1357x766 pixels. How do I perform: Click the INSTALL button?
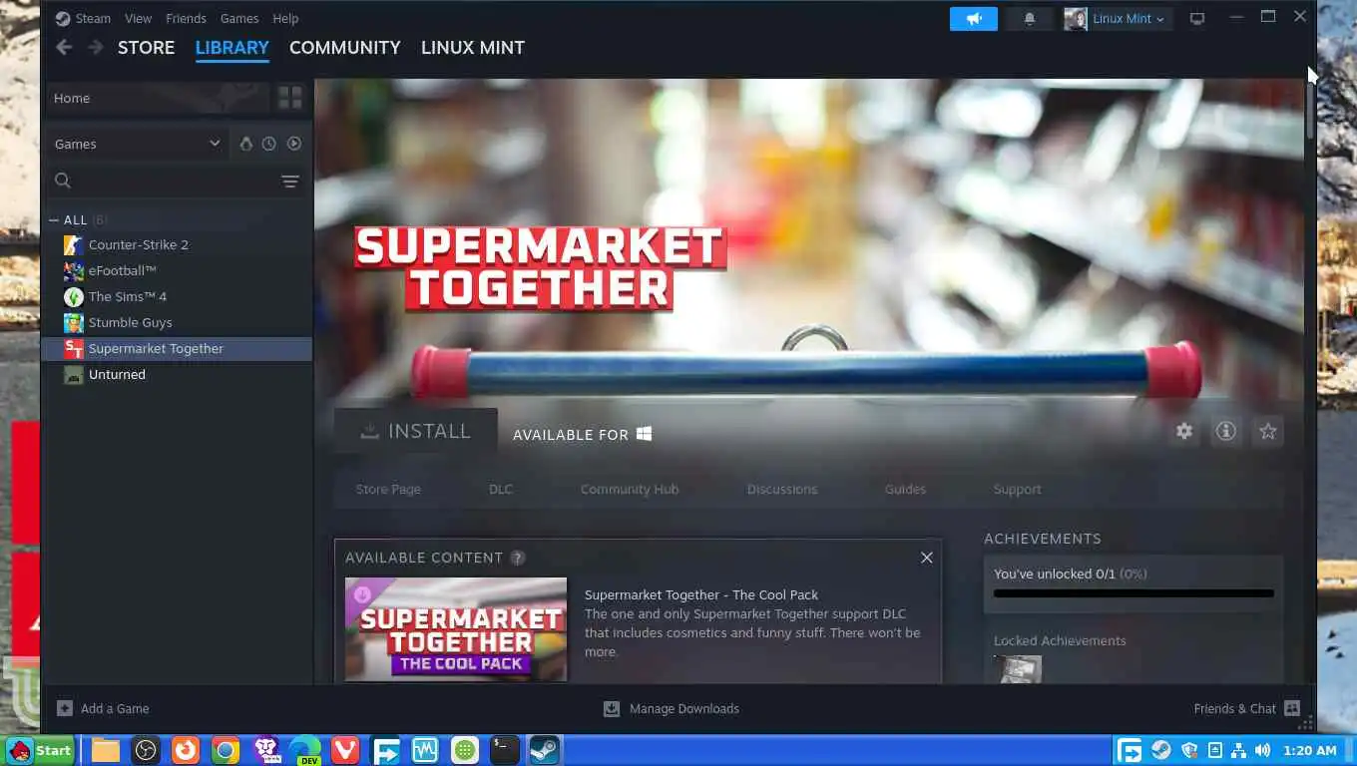(x=416, y=431)
